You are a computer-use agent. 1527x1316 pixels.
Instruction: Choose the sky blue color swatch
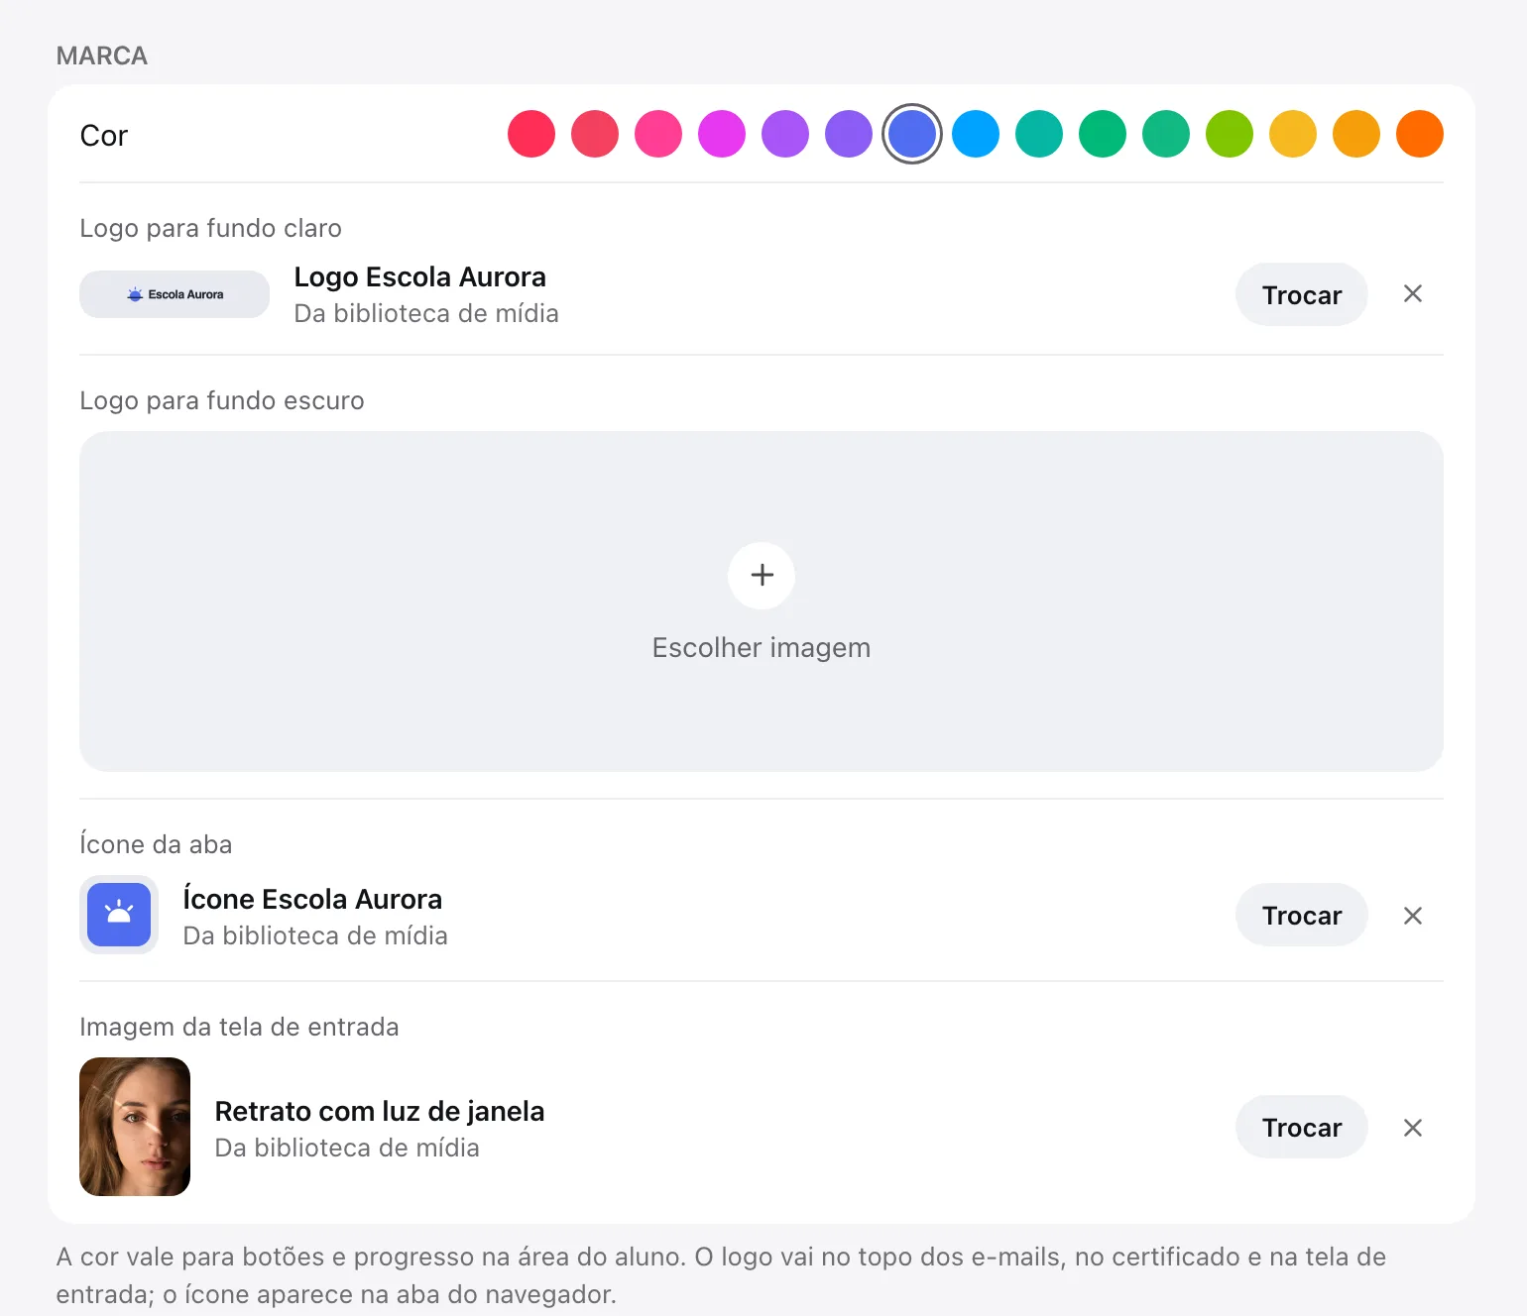click(976, 134)
